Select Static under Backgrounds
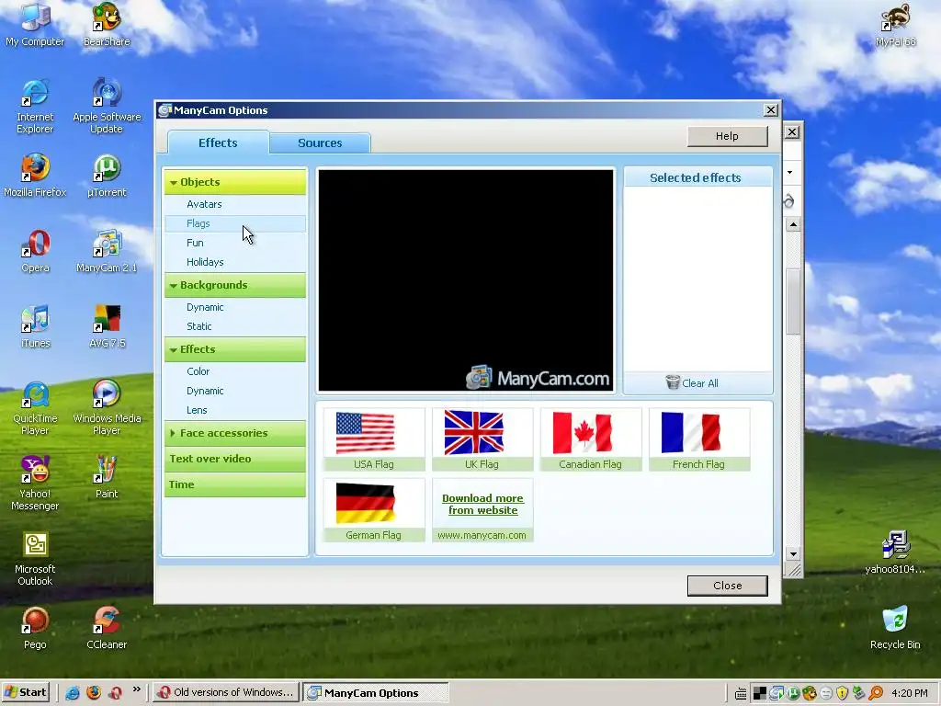Viewport: 941px width, 706px height. tap(234, 326)
